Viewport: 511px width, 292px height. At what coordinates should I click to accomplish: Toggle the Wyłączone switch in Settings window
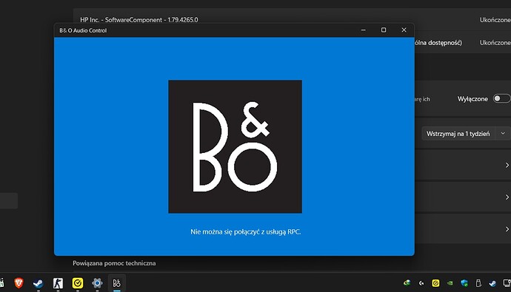[x=501, y=98]
